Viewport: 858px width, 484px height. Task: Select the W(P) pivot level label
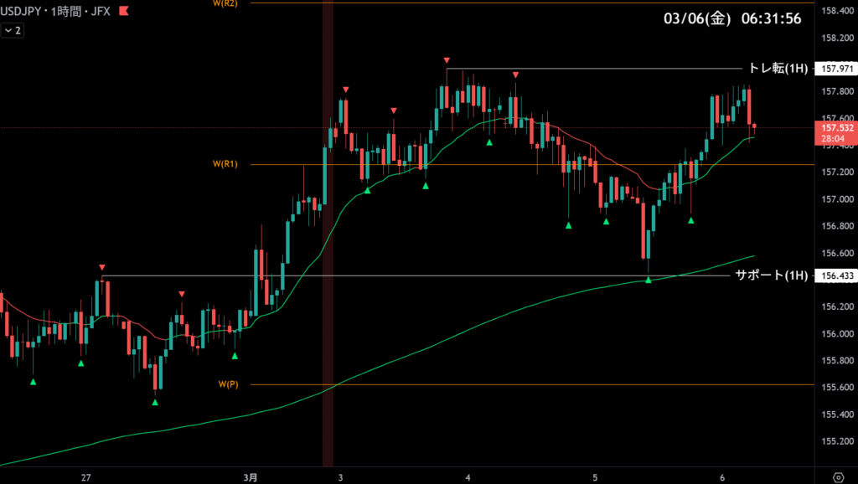pyautogui.click(x=229, y=384)
